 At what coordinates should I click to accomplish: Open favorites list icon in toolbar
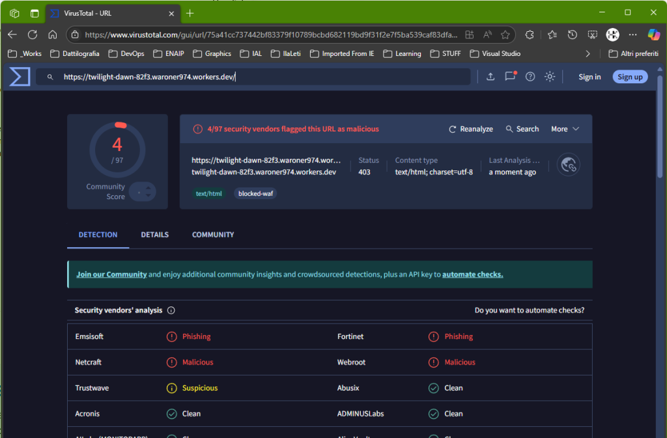[552, 35]
